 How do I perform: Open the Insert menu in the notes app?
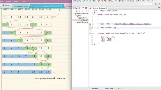click(x=8, y=1)
